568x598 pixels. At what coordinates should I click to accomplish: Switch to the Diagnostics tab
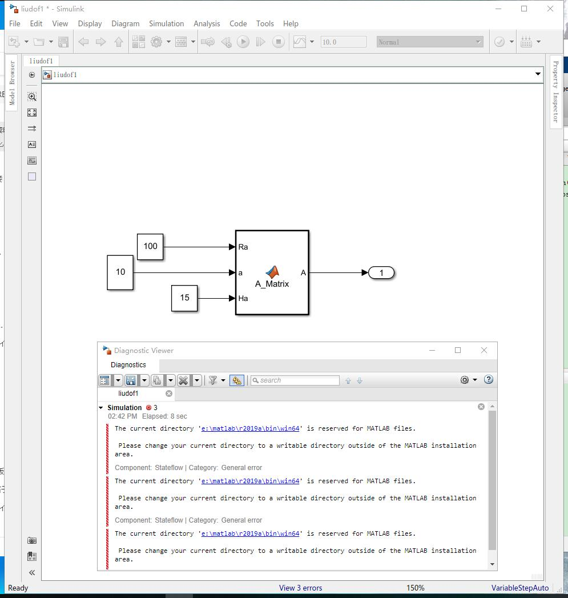pyautogui.click(x=128, y=364)
